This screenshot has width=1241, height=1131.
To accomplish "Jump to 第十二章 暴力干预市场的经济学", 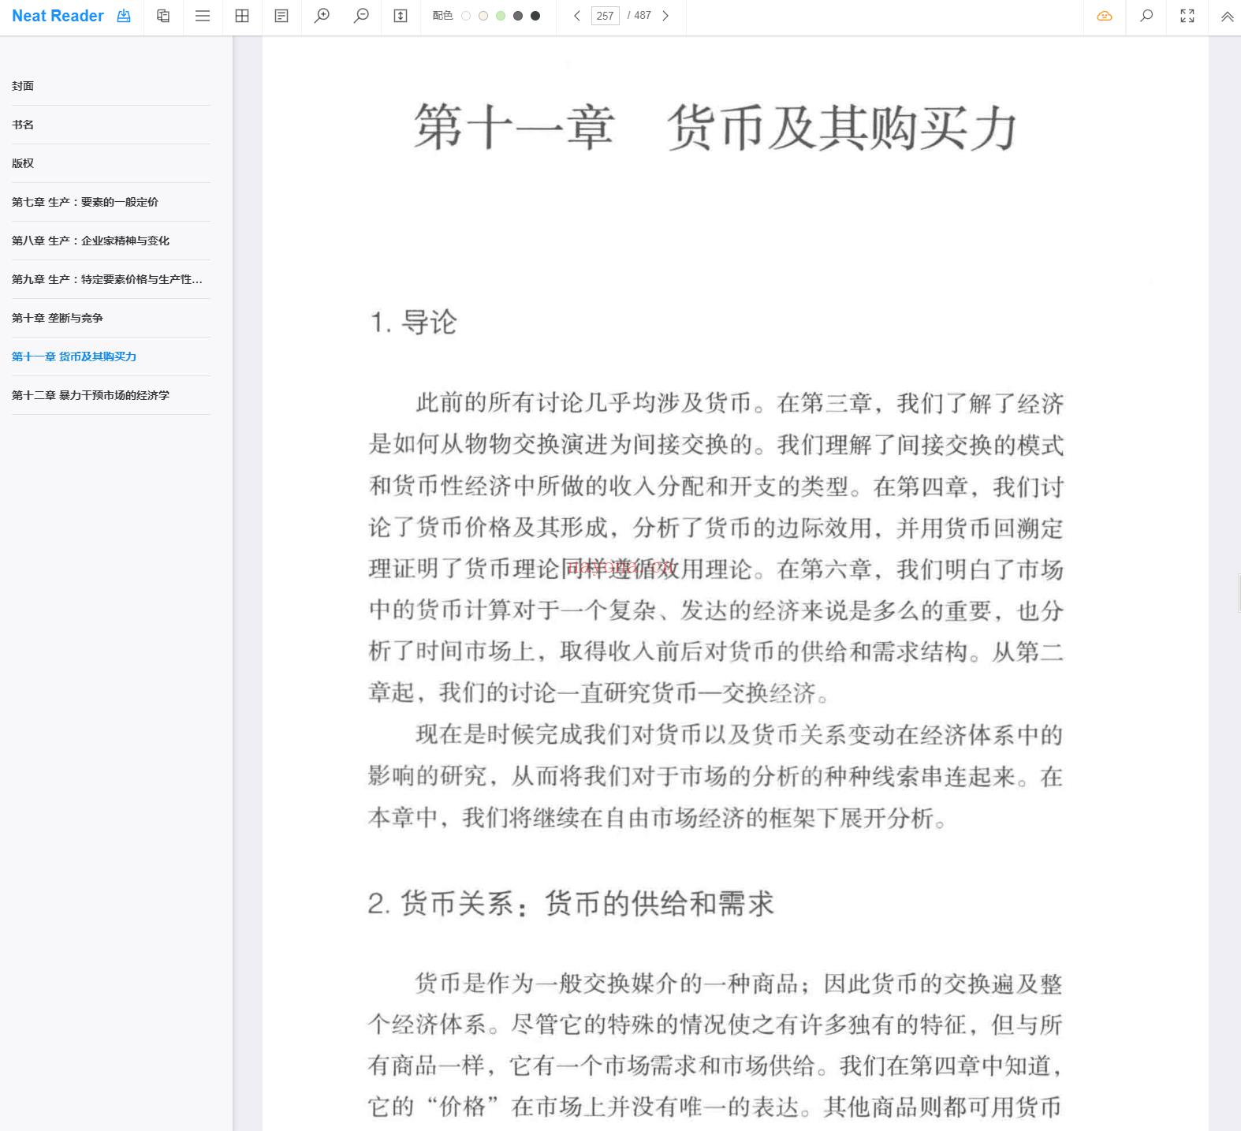I will point(111,395).
